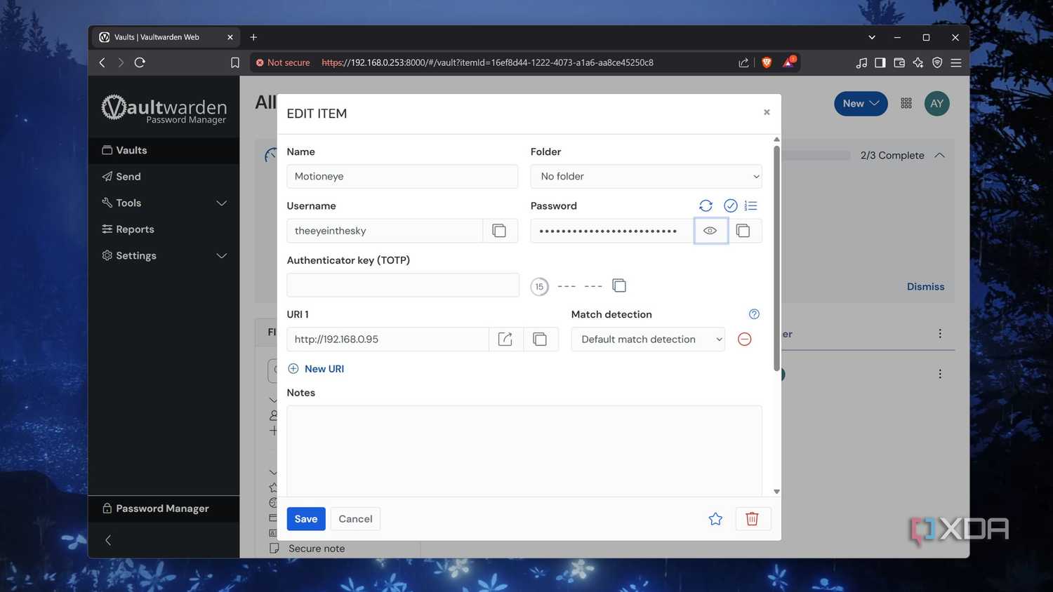Screen dimensions: 1053x592
Task: Bookmark this page
Action: (235, 63)
